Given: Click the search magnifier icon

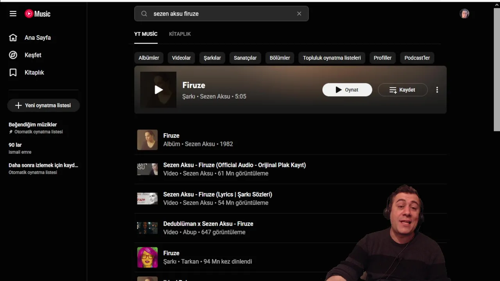Looking at the screenshot, I should pos(144,14).
